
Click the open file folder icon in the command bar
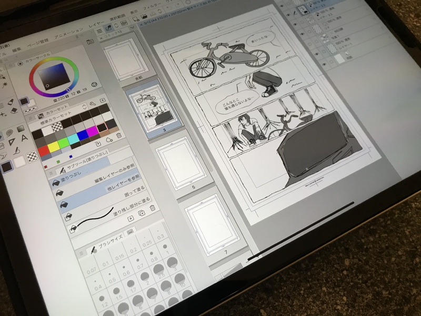coord(144,16)
